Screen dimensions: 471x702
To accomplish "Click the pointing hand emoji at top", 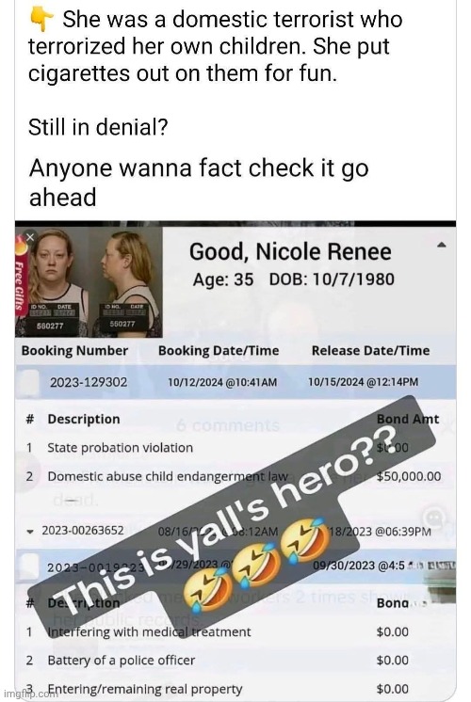I will coord(41,20).
